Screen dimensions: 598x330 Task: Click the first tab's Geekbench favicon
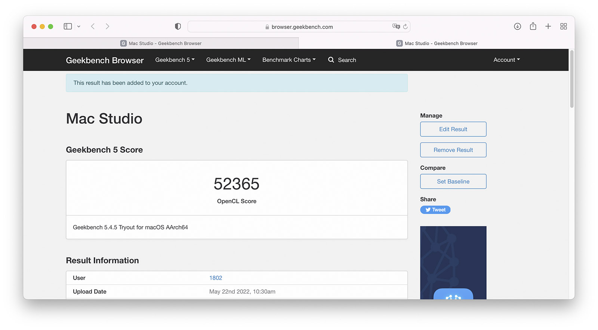click(x=123, y=43)
